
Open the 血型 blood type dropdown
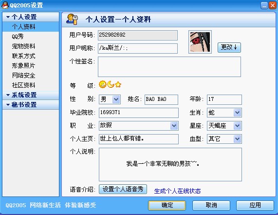coord(238,139)
